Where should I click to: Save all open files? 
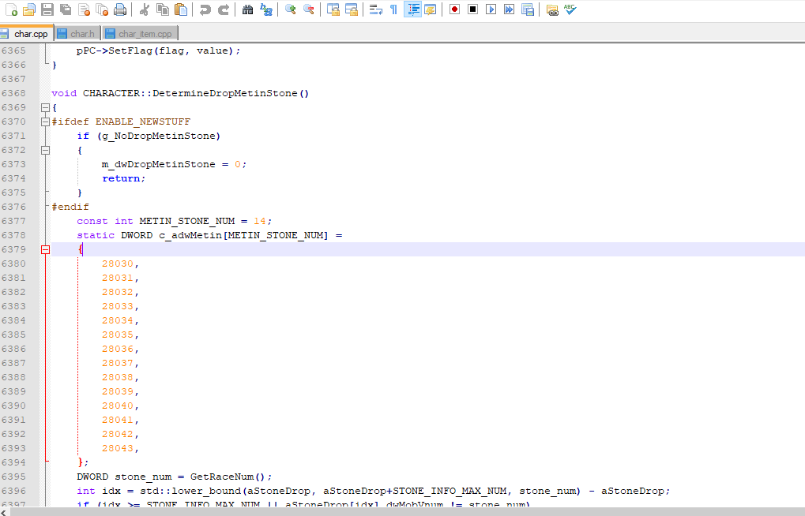66,9
